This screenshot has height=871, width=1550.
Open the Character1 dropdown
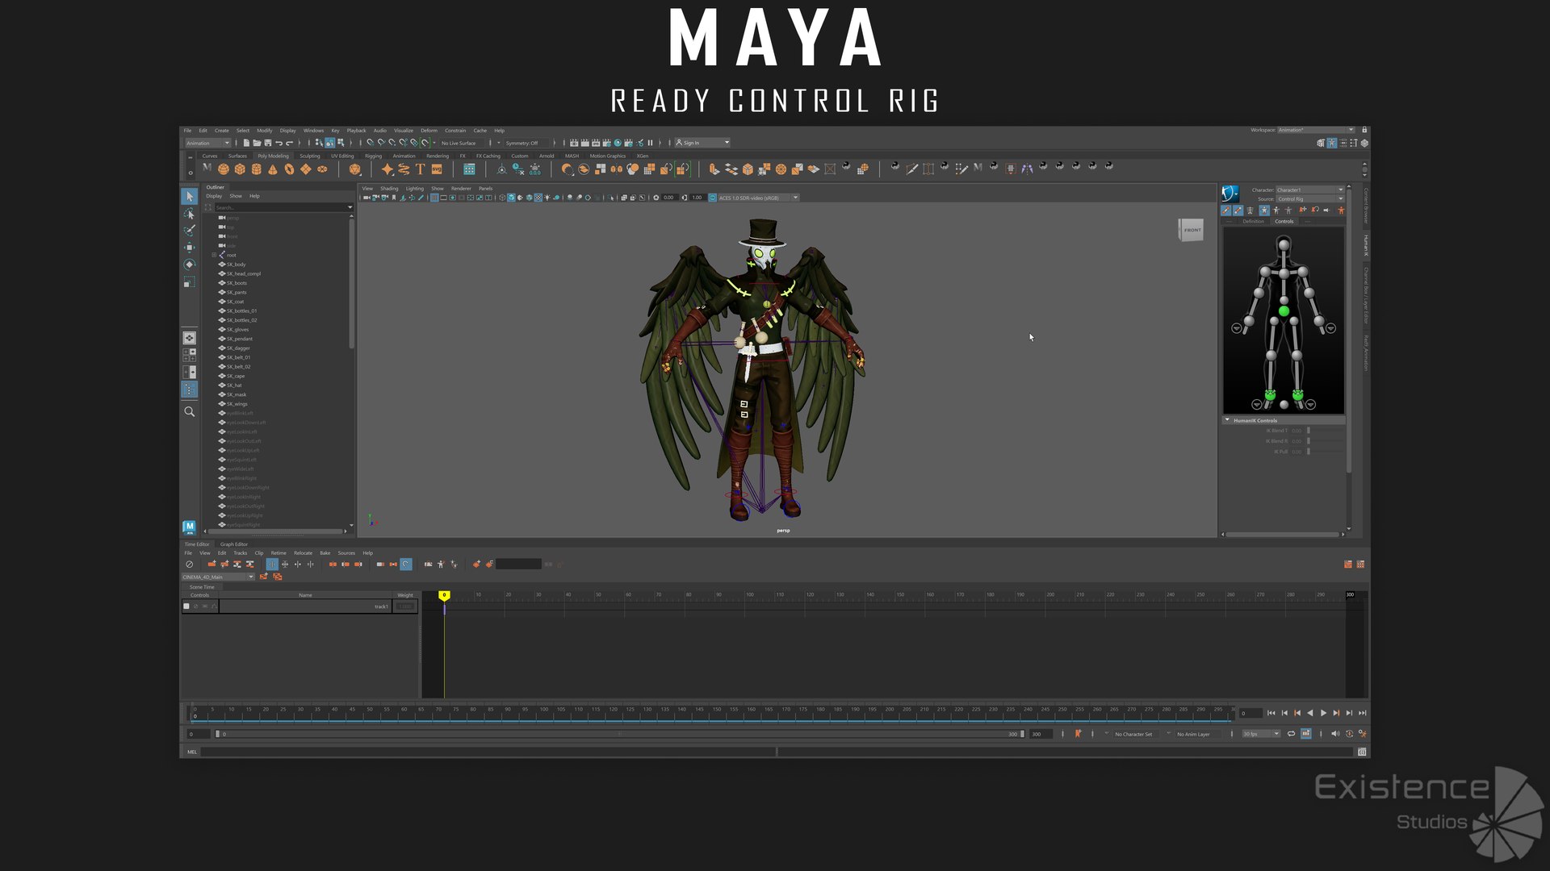click(1309, 190)
